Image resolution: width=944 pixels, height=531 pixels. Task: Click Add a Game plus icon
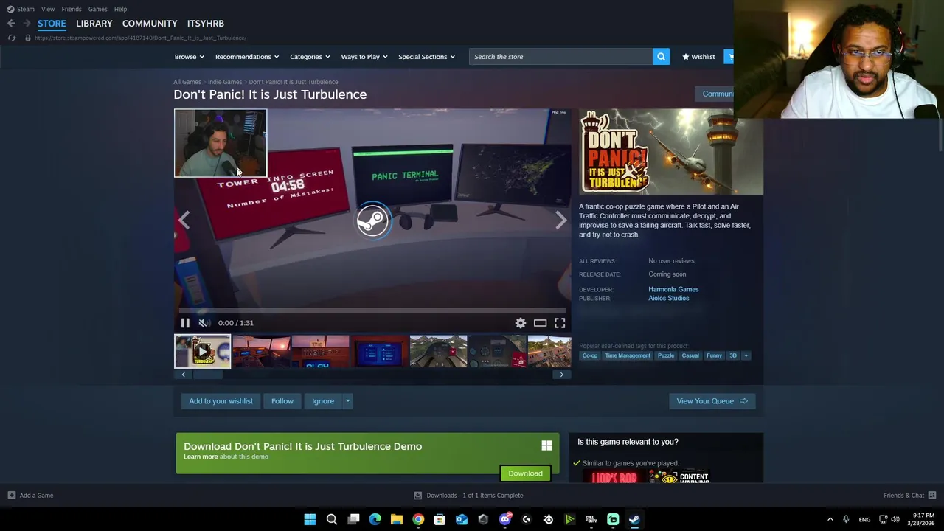[x=11, y=496]
